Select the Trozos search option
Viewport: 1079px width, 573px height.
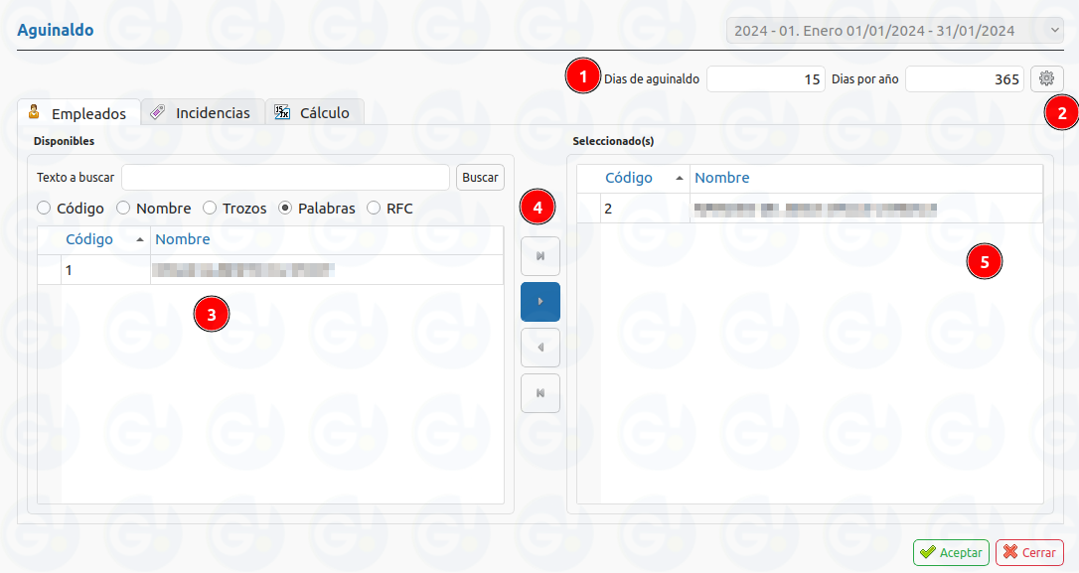(210, 208)
